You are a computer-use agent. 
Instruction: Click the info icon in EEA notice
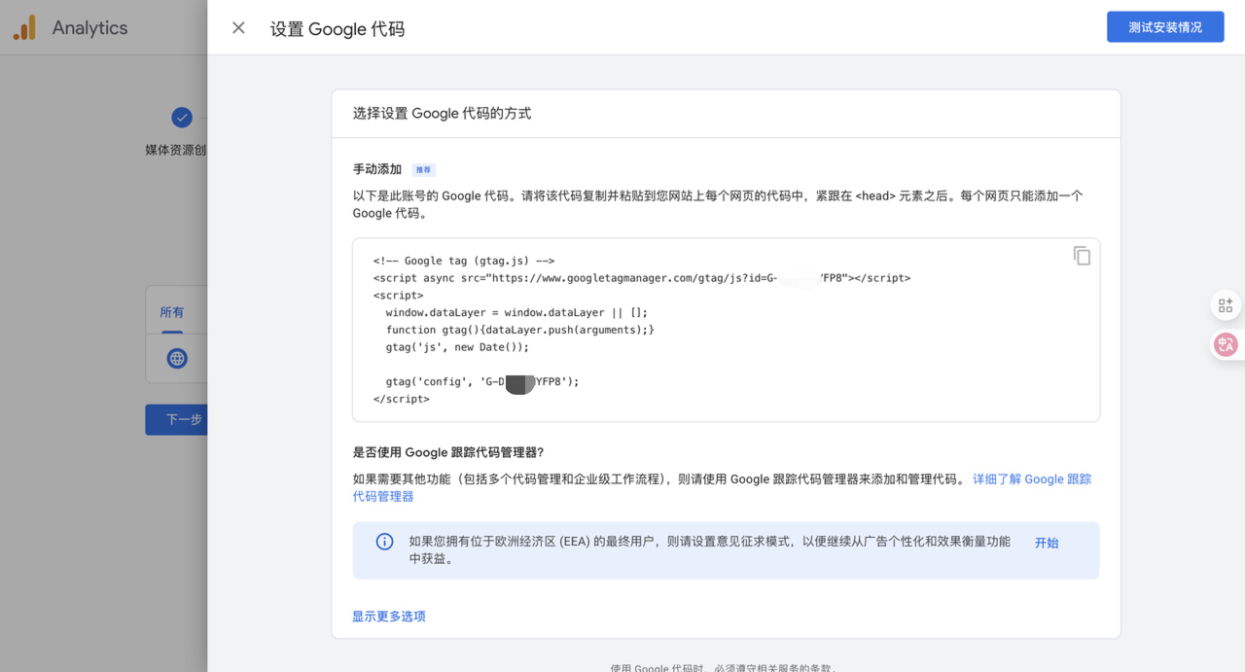coord(385,542)
